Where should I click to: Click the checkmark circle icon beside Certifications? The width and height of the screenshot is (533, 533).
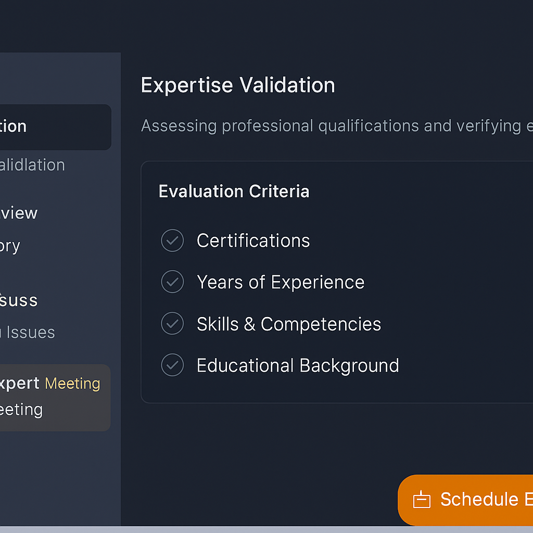(172, 240)
